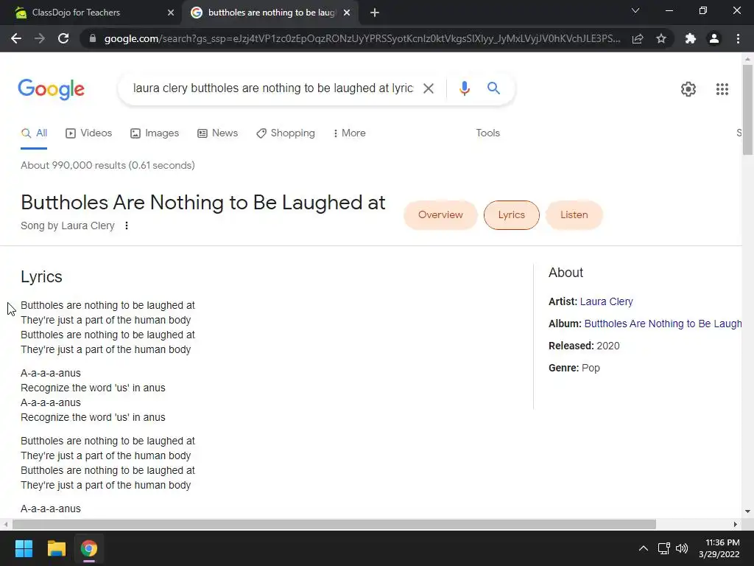Open File Explorer from taskbar
The width and height of the screenshot is (754, 566).
click(56, 548)
